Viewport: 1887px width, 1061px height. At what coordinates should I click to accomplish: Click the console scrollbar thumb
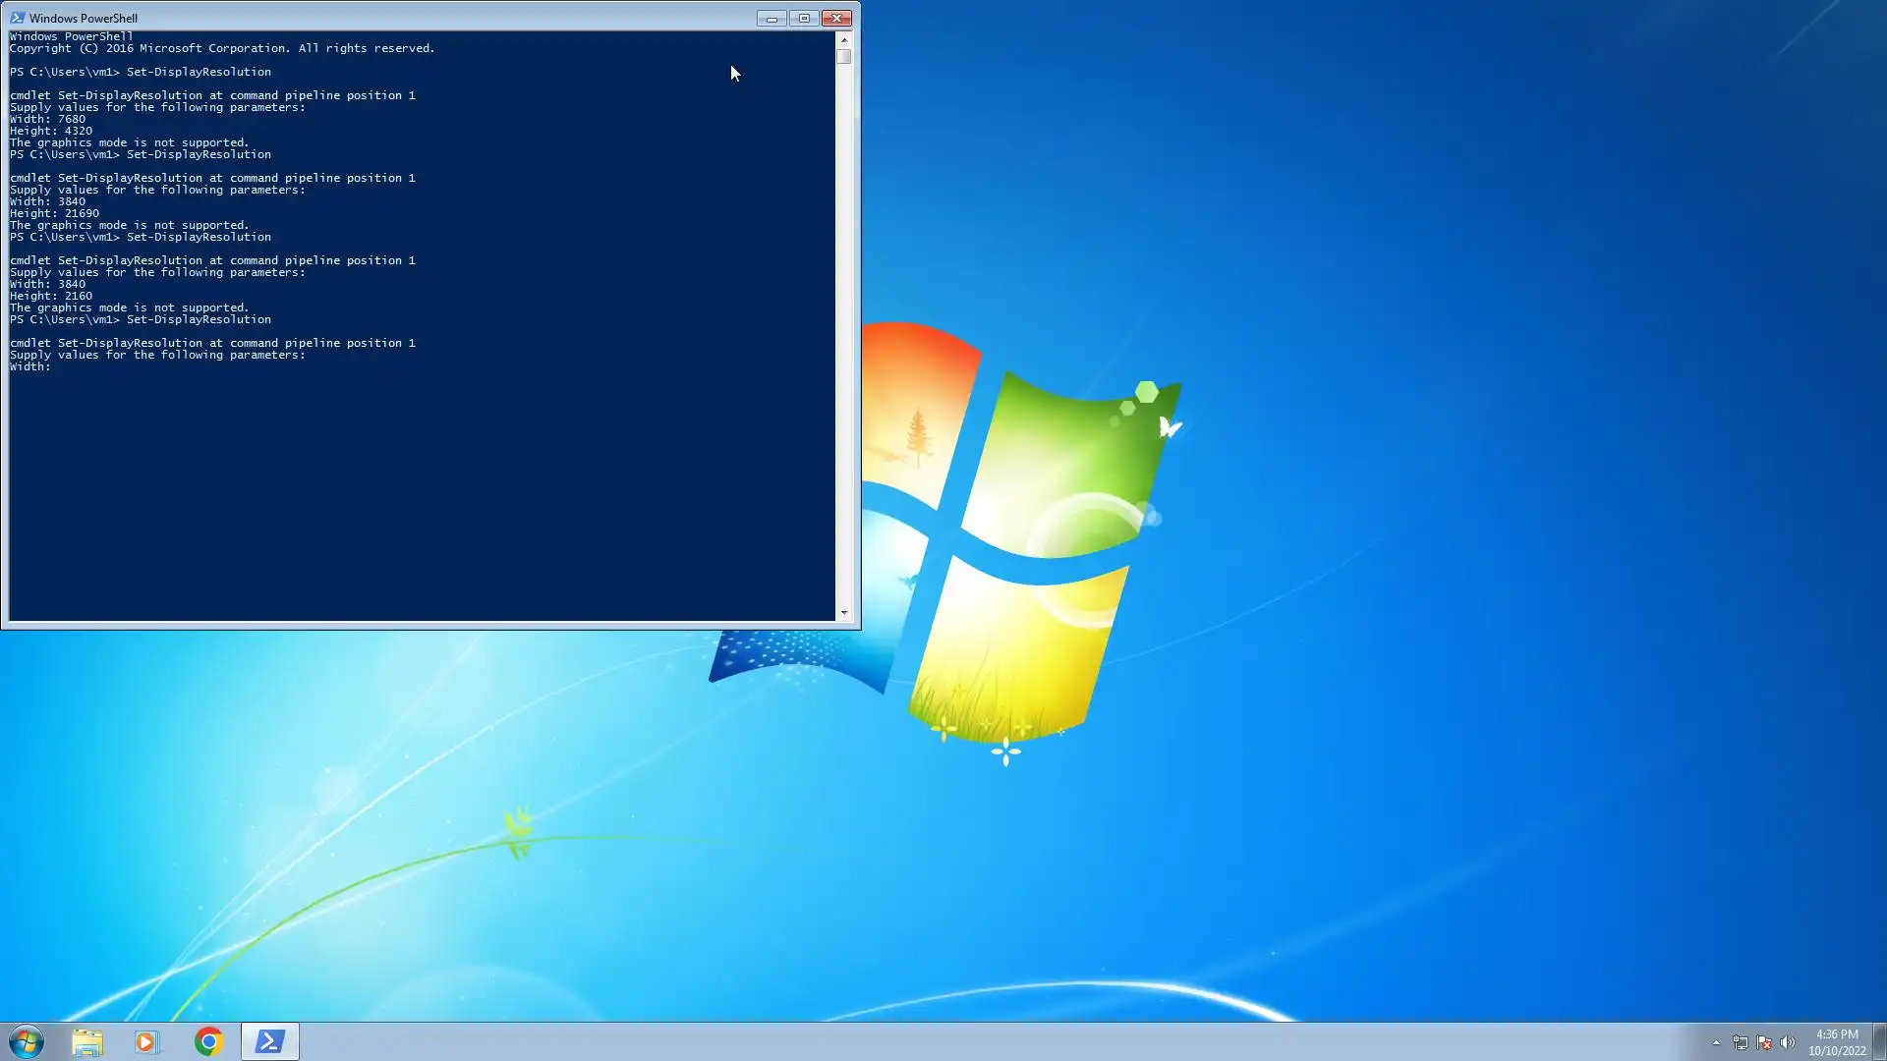pyautogui.click(x=844, y=57)
